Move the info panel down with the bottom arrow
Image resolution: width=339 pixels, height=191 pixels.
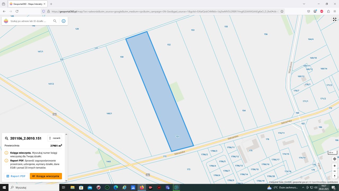pos(66,181)
